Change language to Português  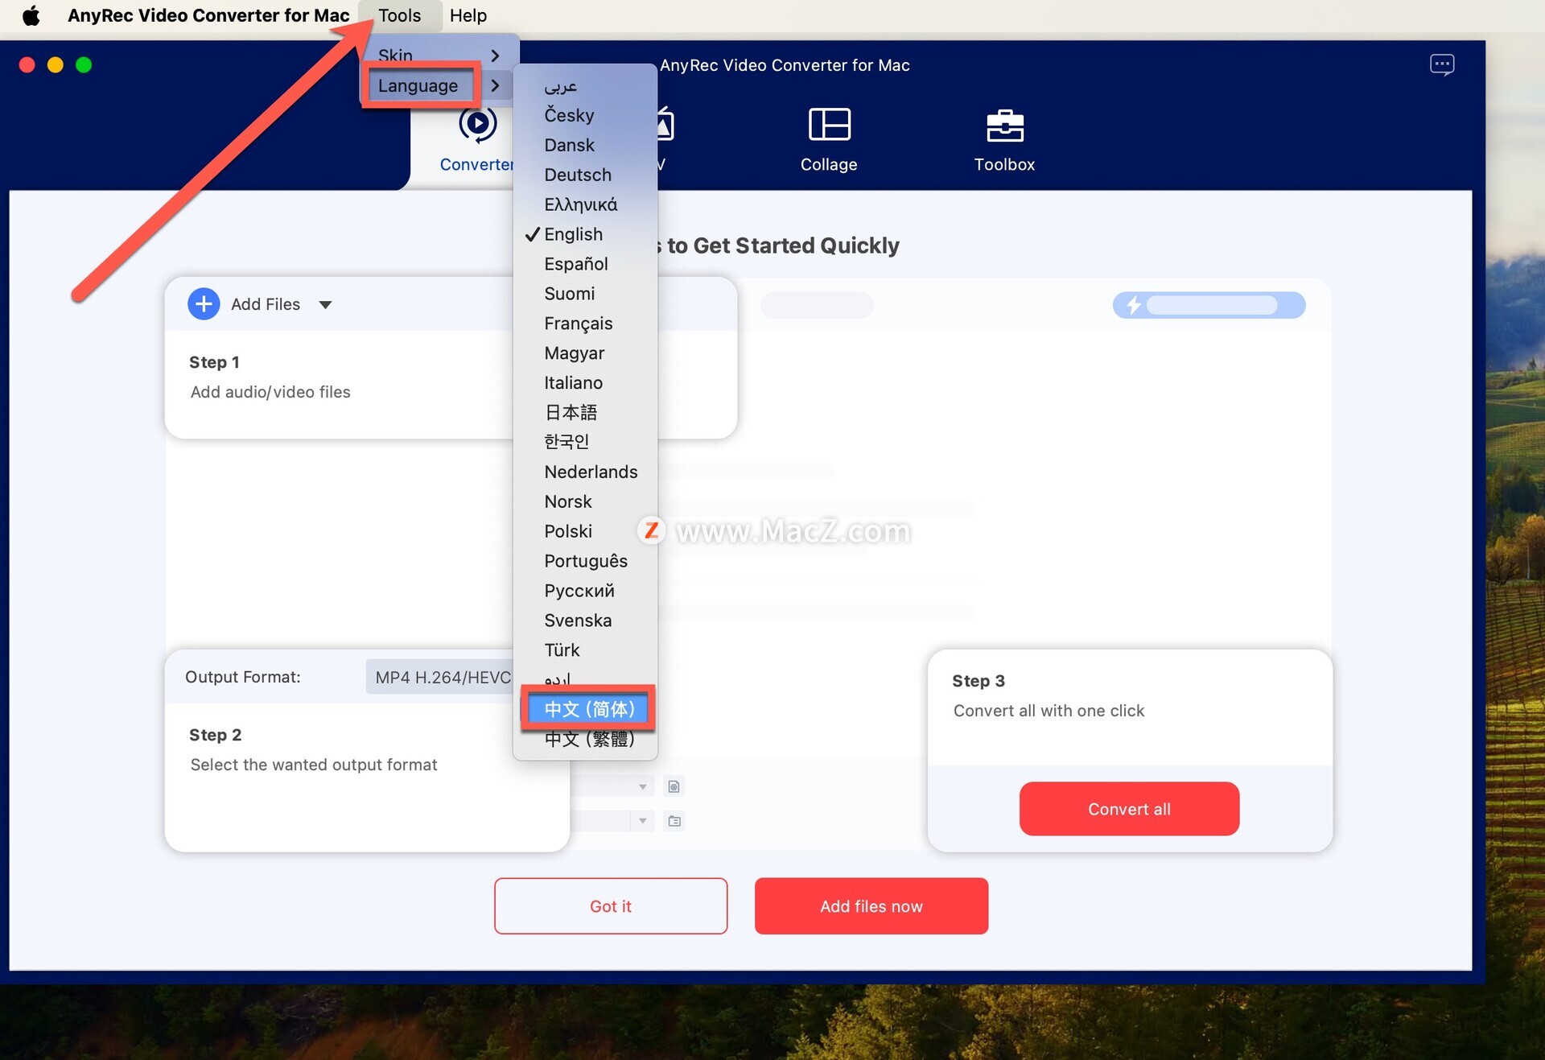coord(586,561)
